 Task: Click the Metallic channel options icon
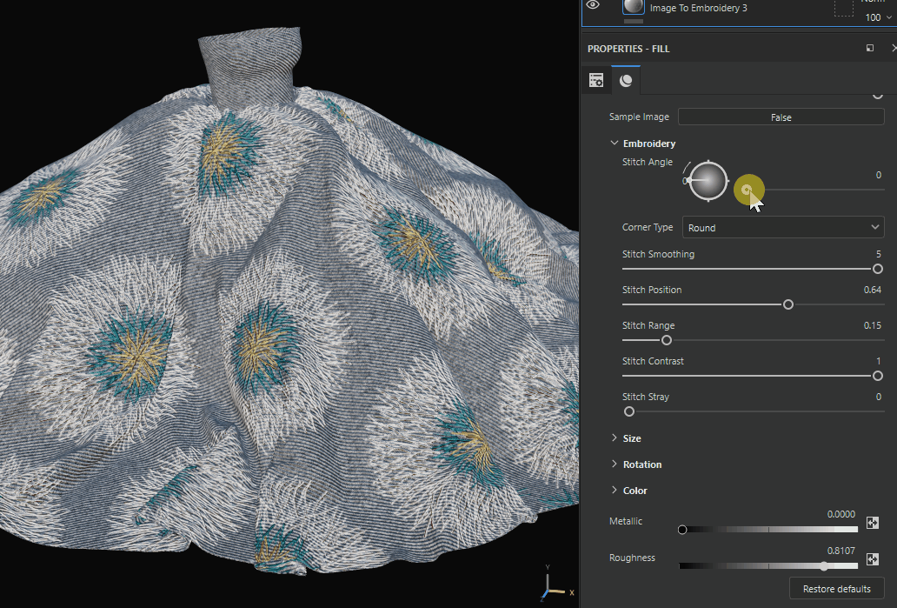click(873, 522)
